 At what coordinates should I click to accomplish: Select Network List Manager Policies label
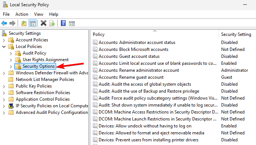pyautogui.click(x=45, y=79)
